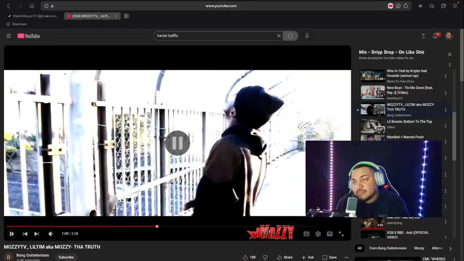Click the youtube.com address bar

tap(221, 6)
